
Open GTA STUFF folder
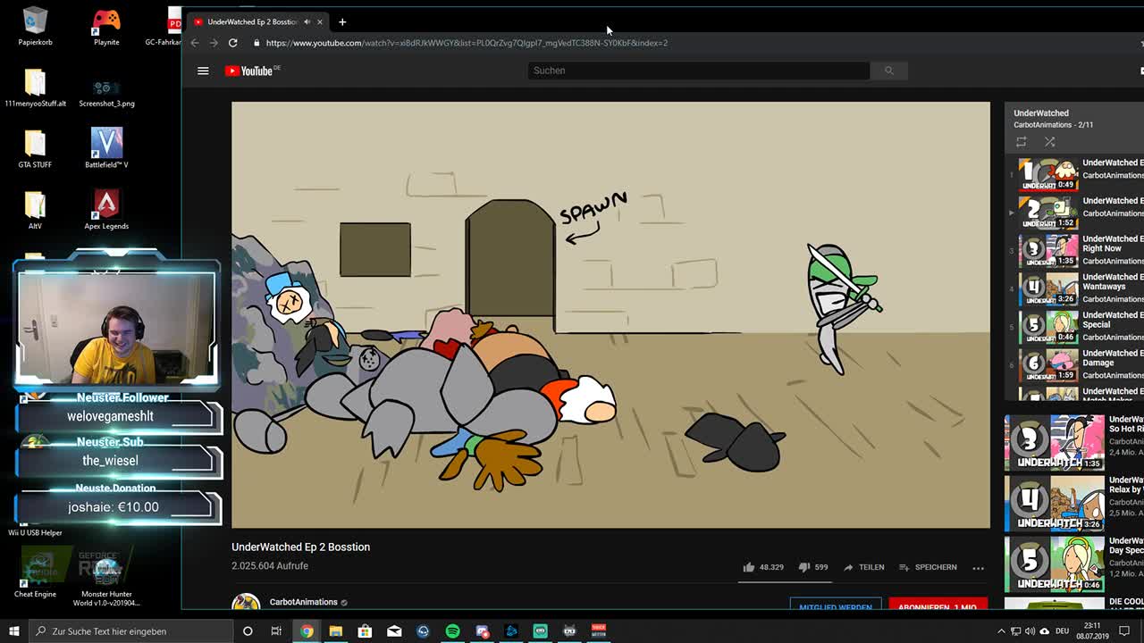(x=35, y=149)
